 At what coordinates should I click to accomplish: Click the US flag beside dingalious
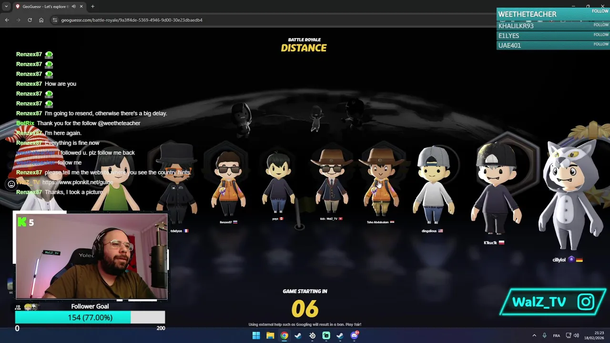click(x=440, y=231)
